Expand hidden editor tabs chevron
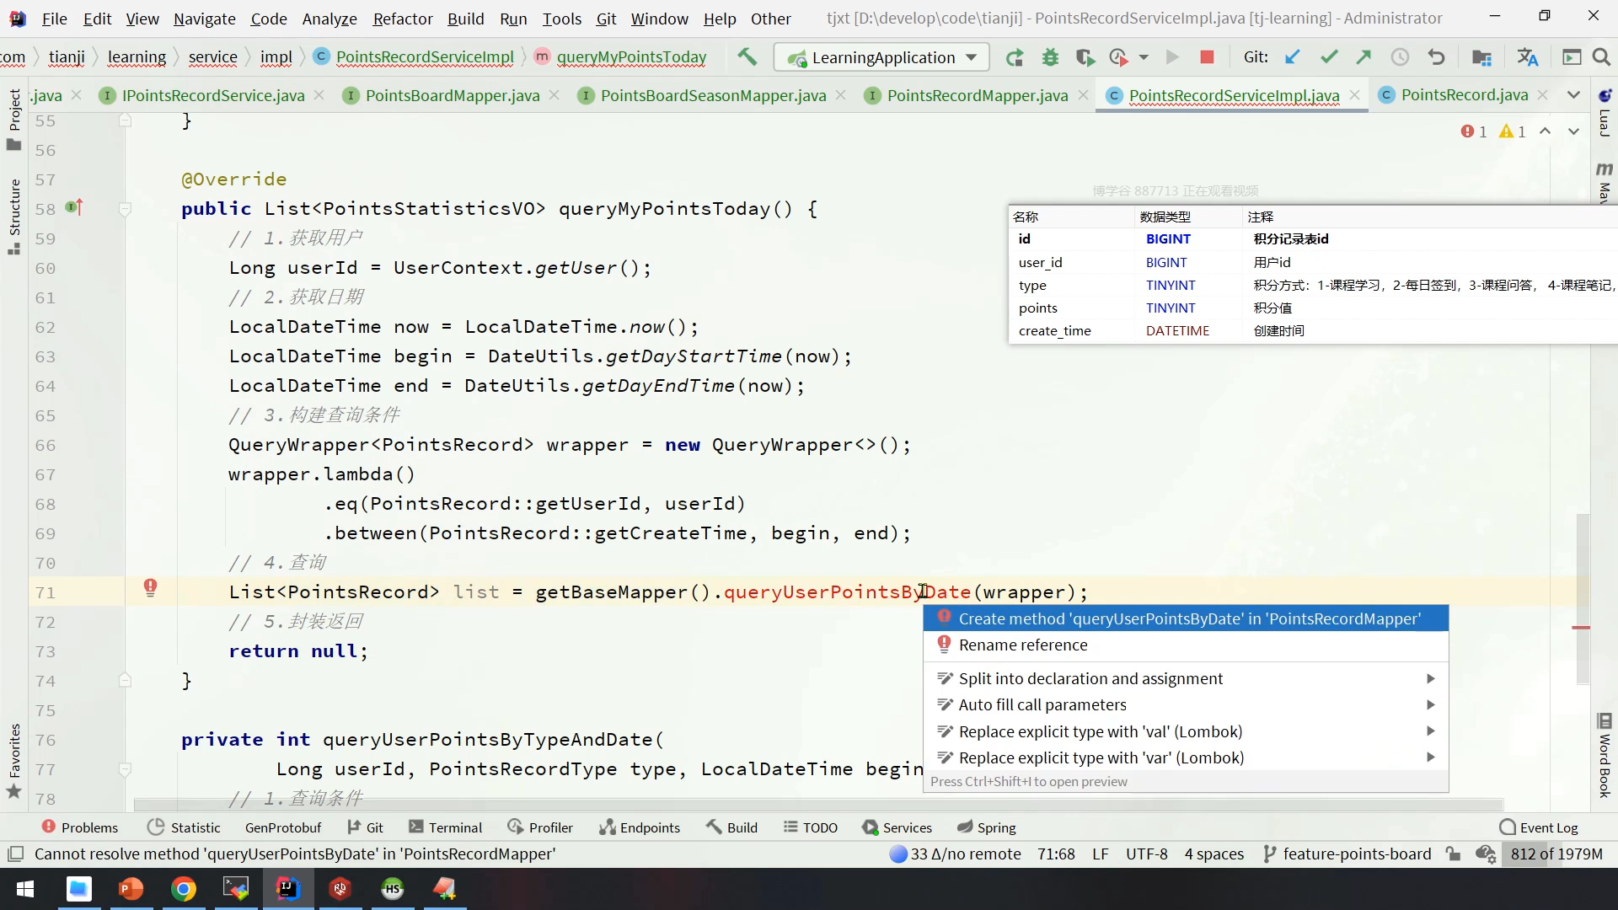Screen dimensions: 1618x910 (x=1573, y=95)
